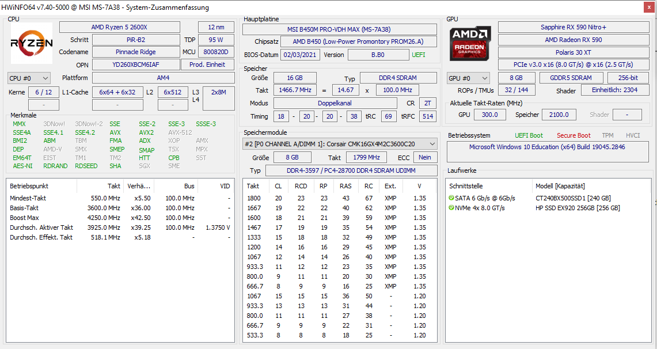Click the 6 / 12 cores field
Screen dimensions: 657x349
[44, 92]
